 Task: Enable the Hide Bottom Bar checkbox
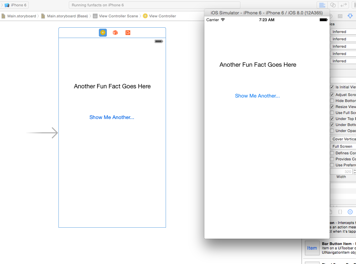coord(332,101)
